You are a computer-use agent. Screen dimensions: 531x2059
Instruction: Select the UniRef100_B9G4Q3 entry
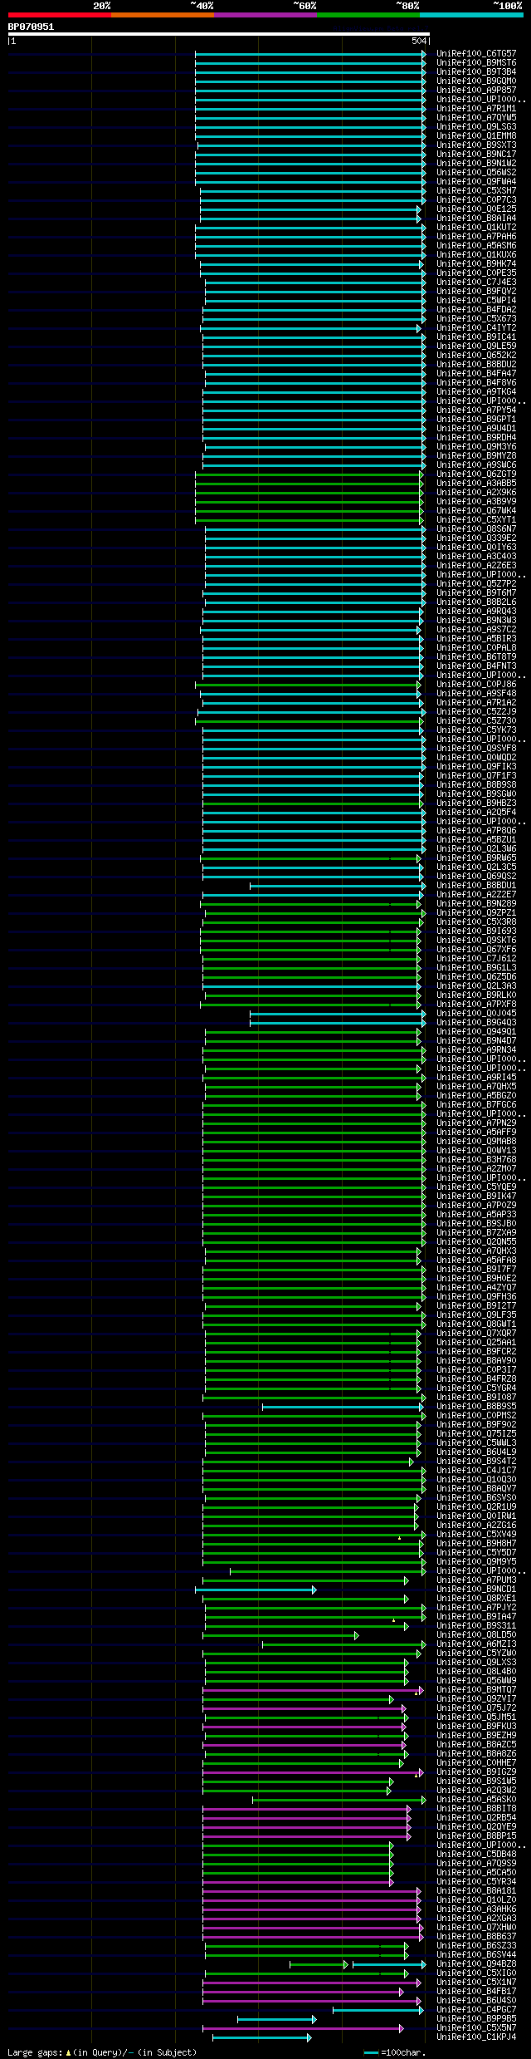coord(476,1022)
